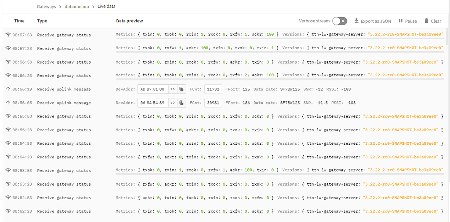This screenshot has height=222, width=450.
Task: Toggle the Verbose stream switch
Action: click(x=339, y=21)
